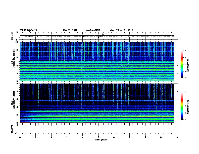This screenshot has height=154, width=199.
Task: Click time axis tick label "6"
Action: point(114,137)
